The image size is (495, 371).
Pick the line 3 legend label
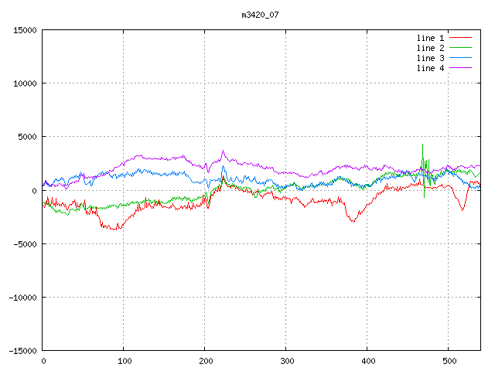click(431, 58)
